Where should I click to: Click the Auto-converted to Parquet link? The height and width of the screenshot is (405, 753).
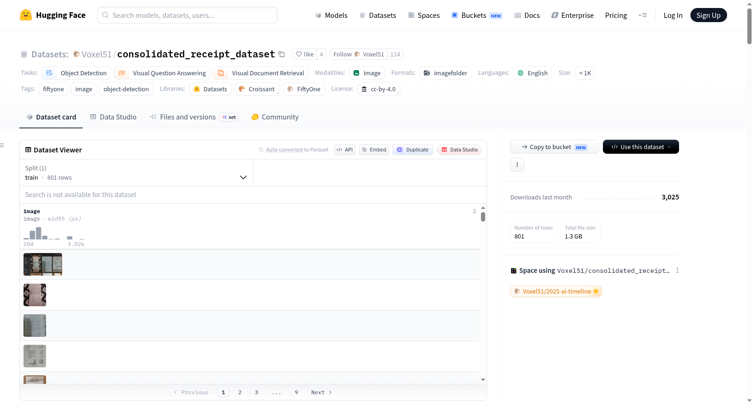(x=294, y=150)
